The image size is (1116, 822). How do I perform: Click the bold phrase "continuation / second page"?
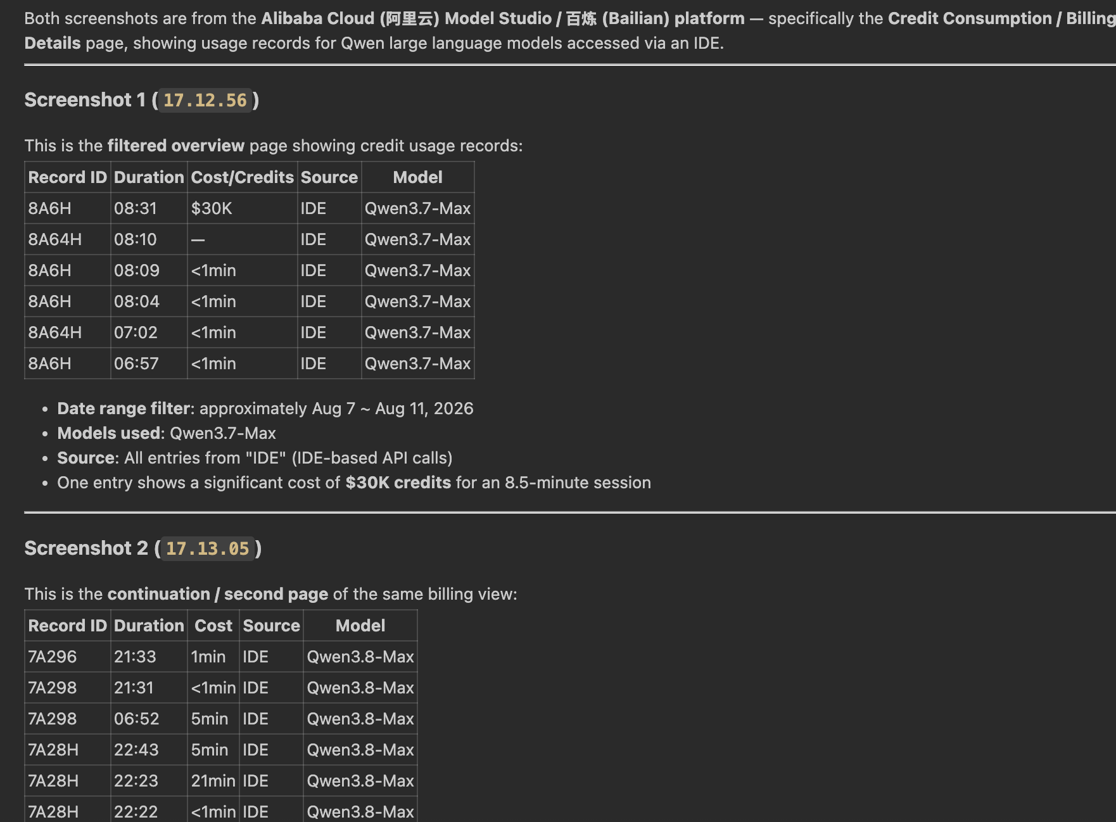click(x=218, y=594)
